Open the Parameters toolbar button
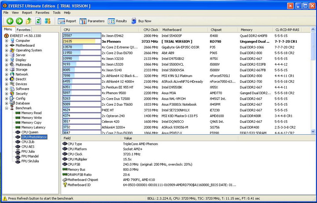The image size is (317, 203). coord(92,21)
